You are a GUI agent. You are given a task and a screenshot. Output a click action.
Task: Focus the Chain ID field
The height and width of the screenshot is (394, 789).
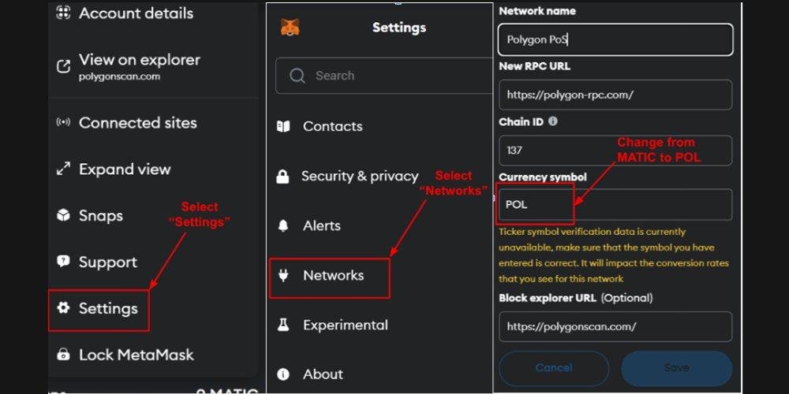pyautogui.click(x=615, y=151)
